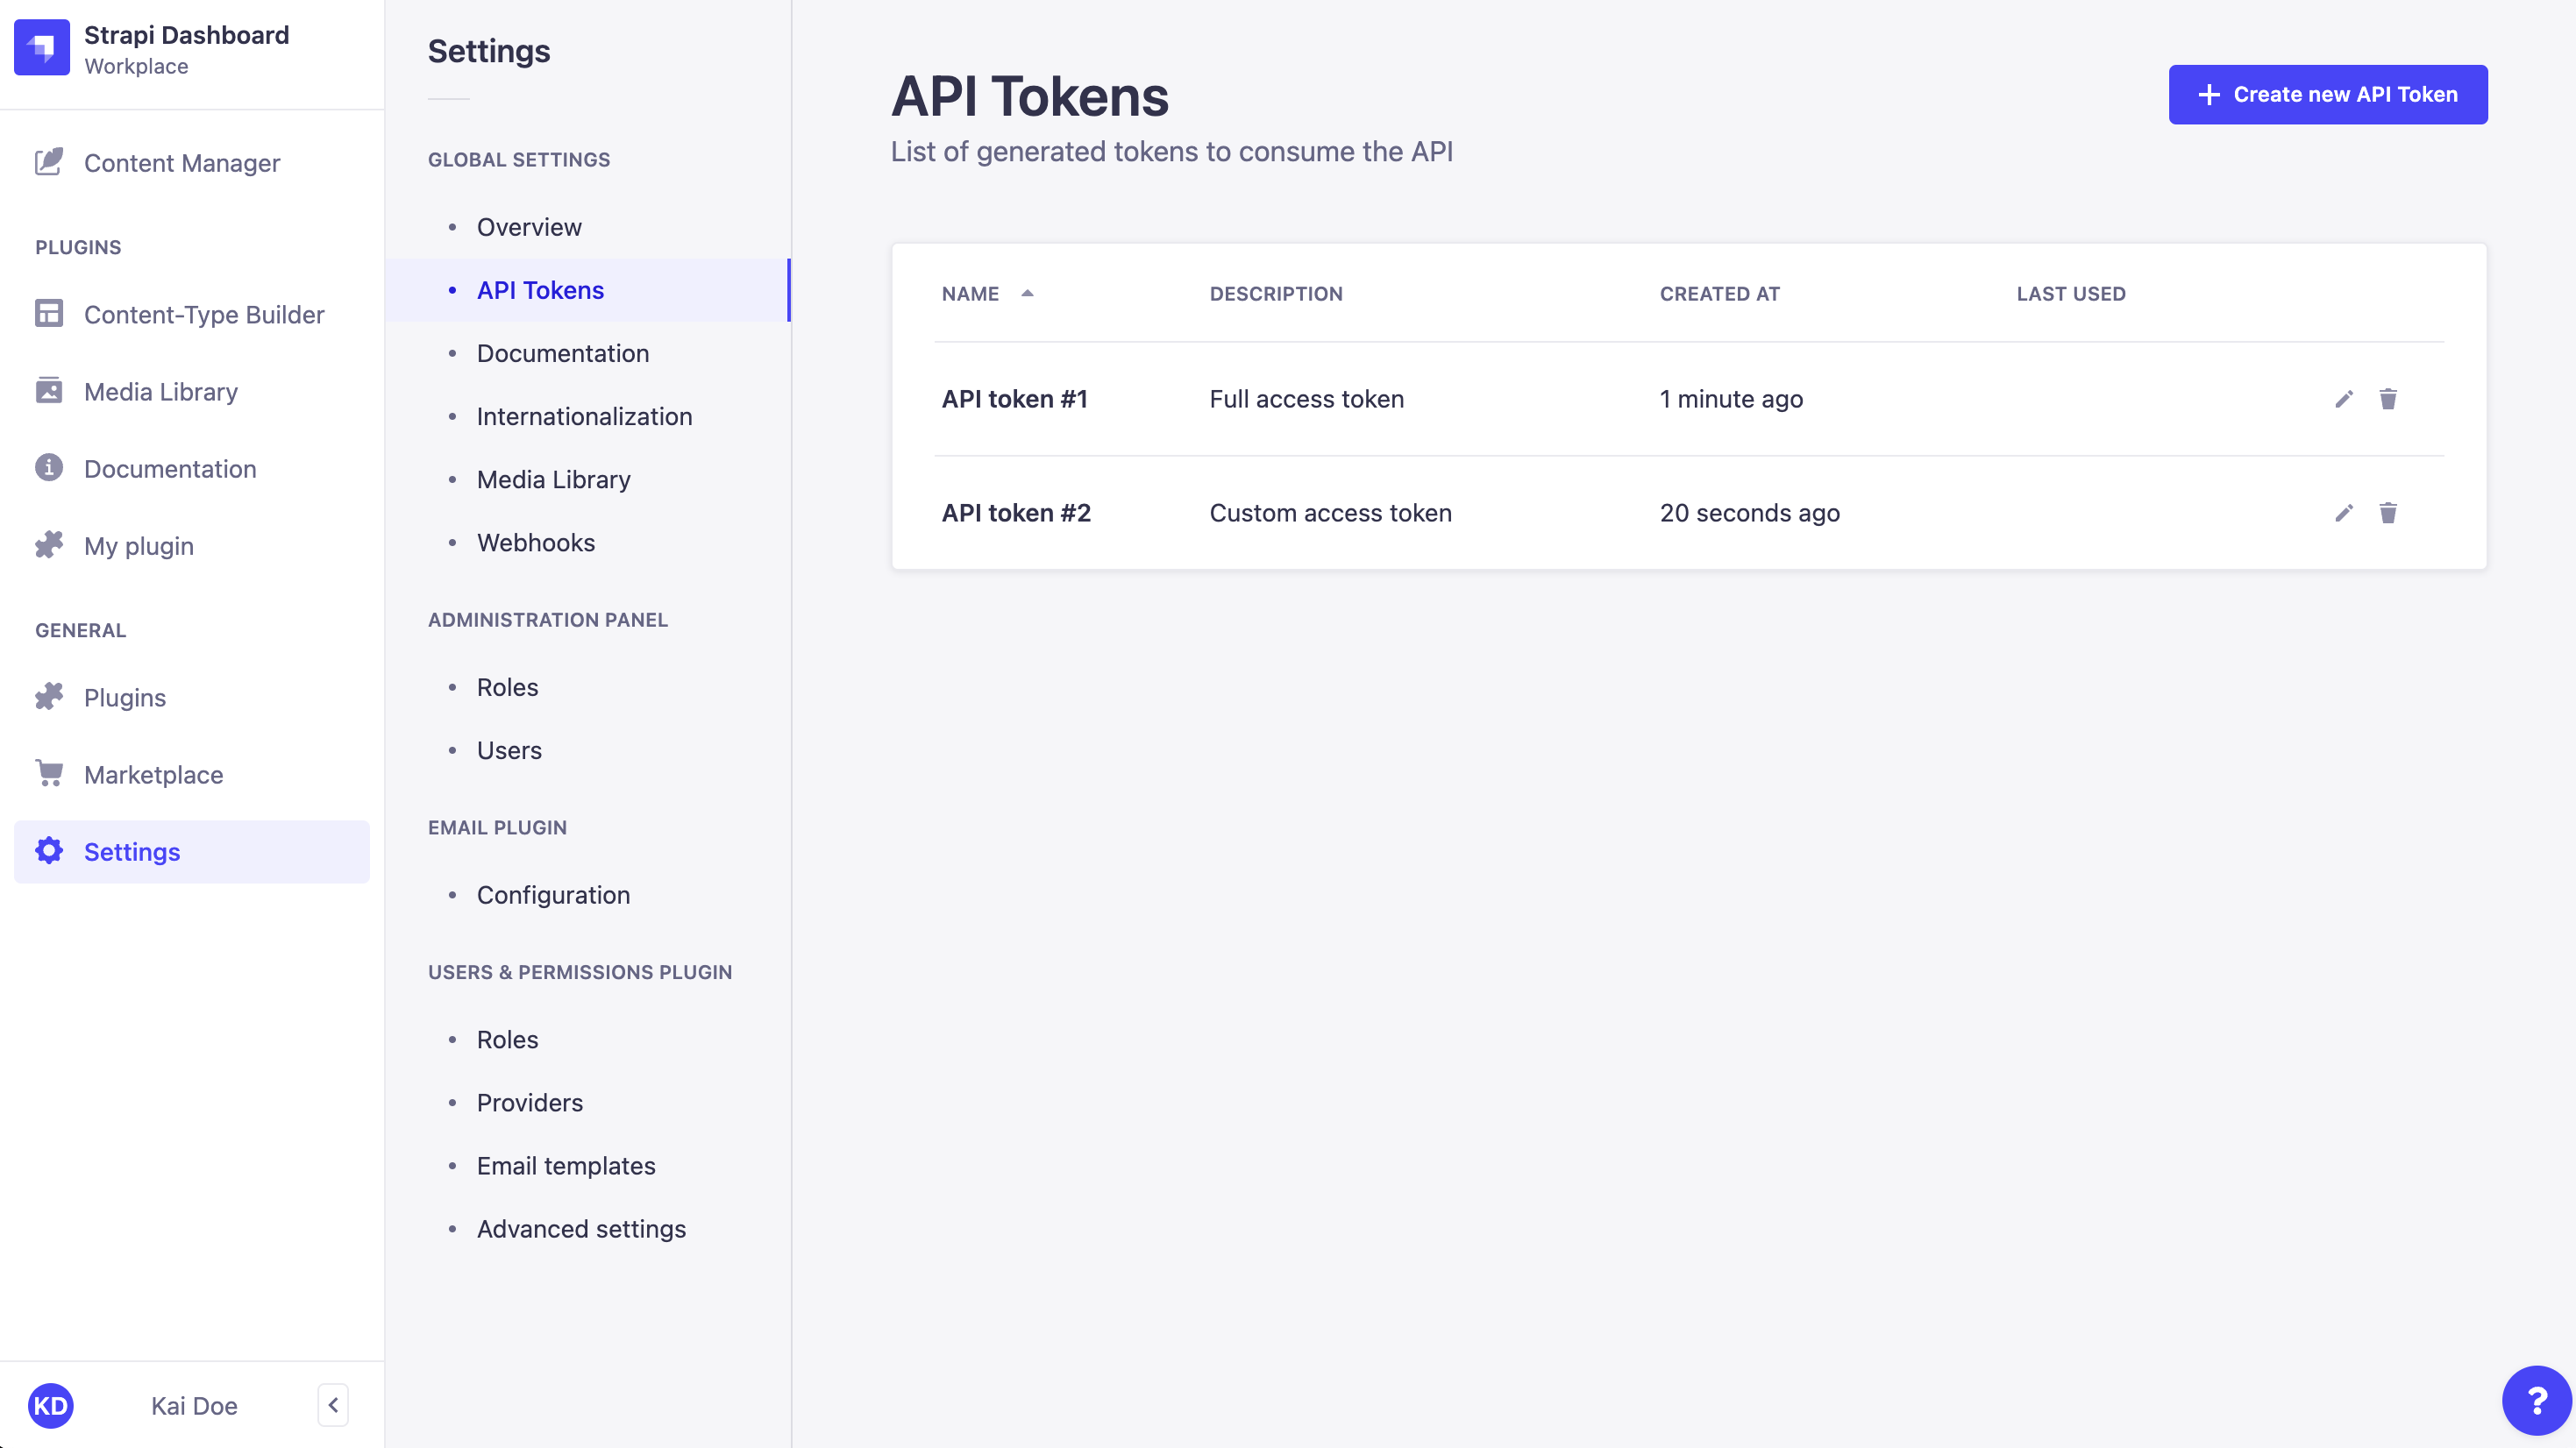Click the KD user avatar

point(52,1405)
